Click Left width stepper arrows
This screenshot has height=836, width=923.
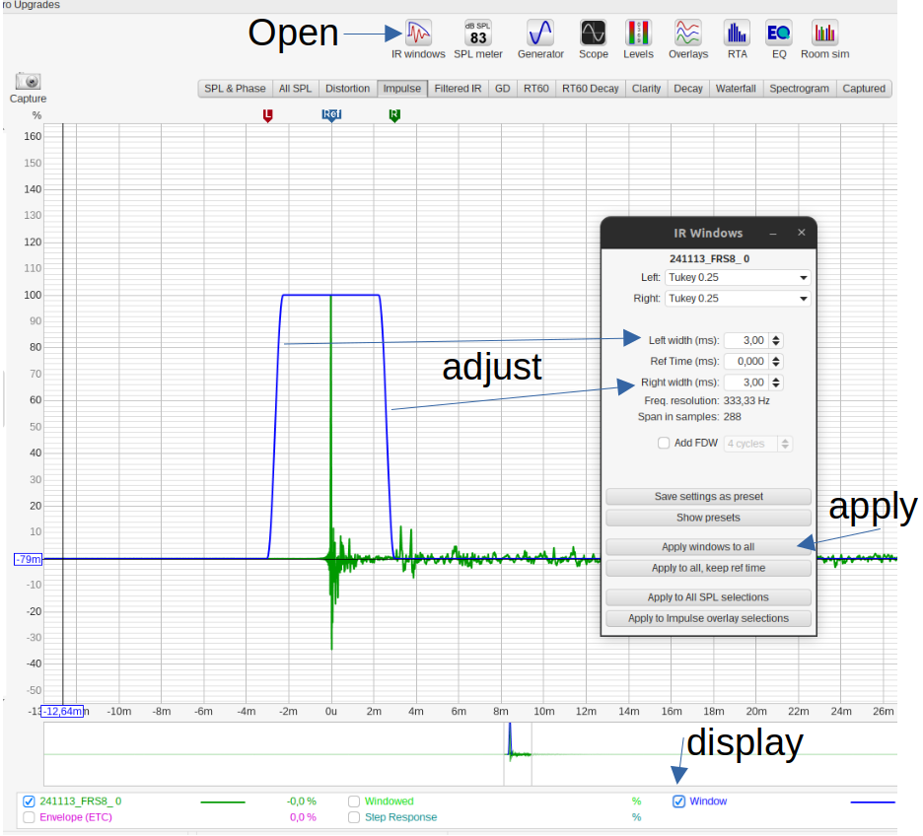point(776,341)
